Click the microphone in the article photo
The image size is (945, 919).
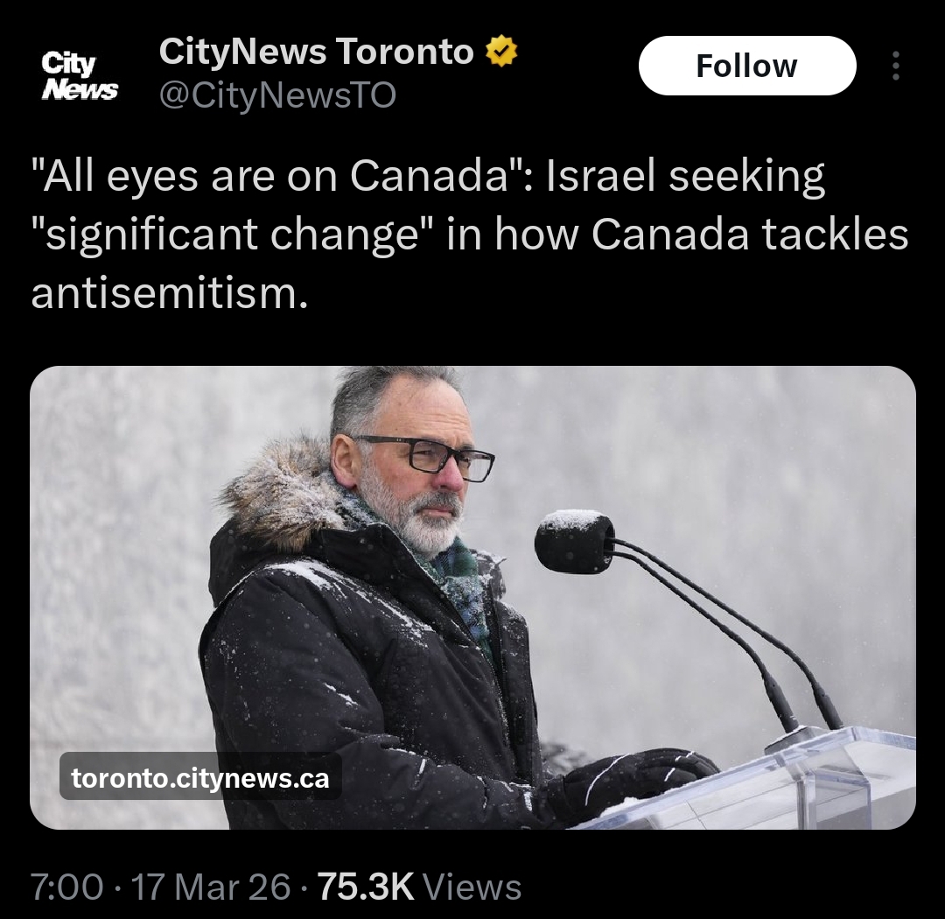[x=574, y=541]
